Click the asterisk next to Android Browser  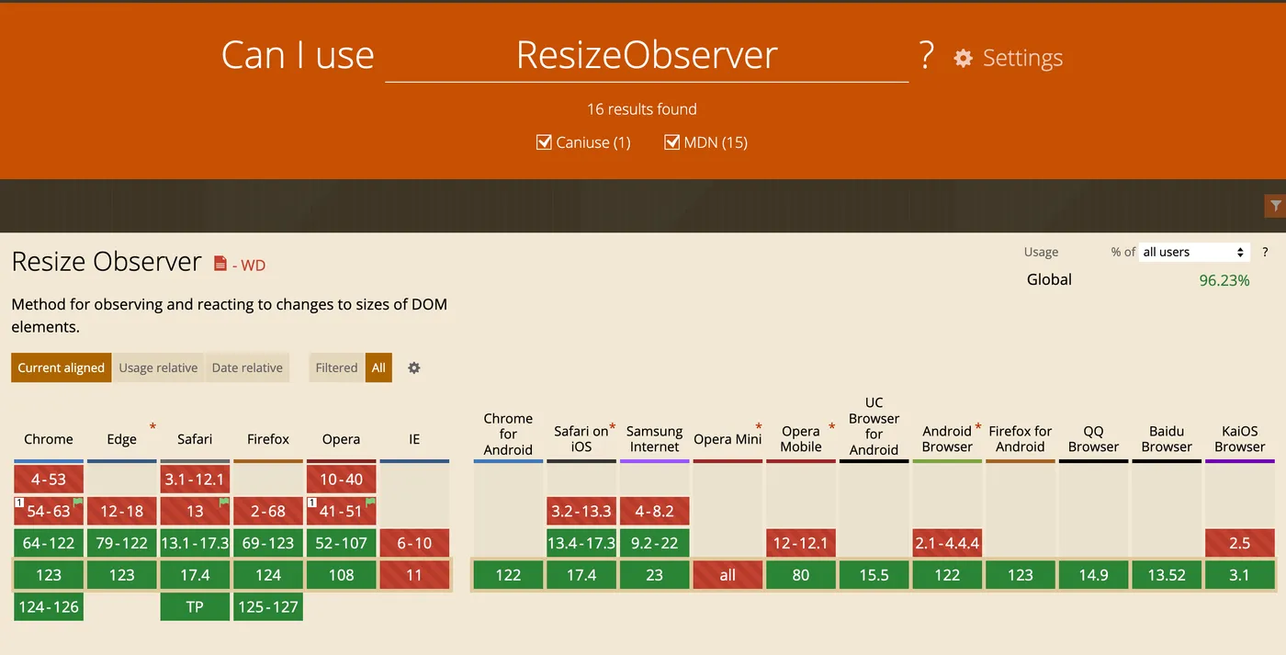tap(978, 427)
